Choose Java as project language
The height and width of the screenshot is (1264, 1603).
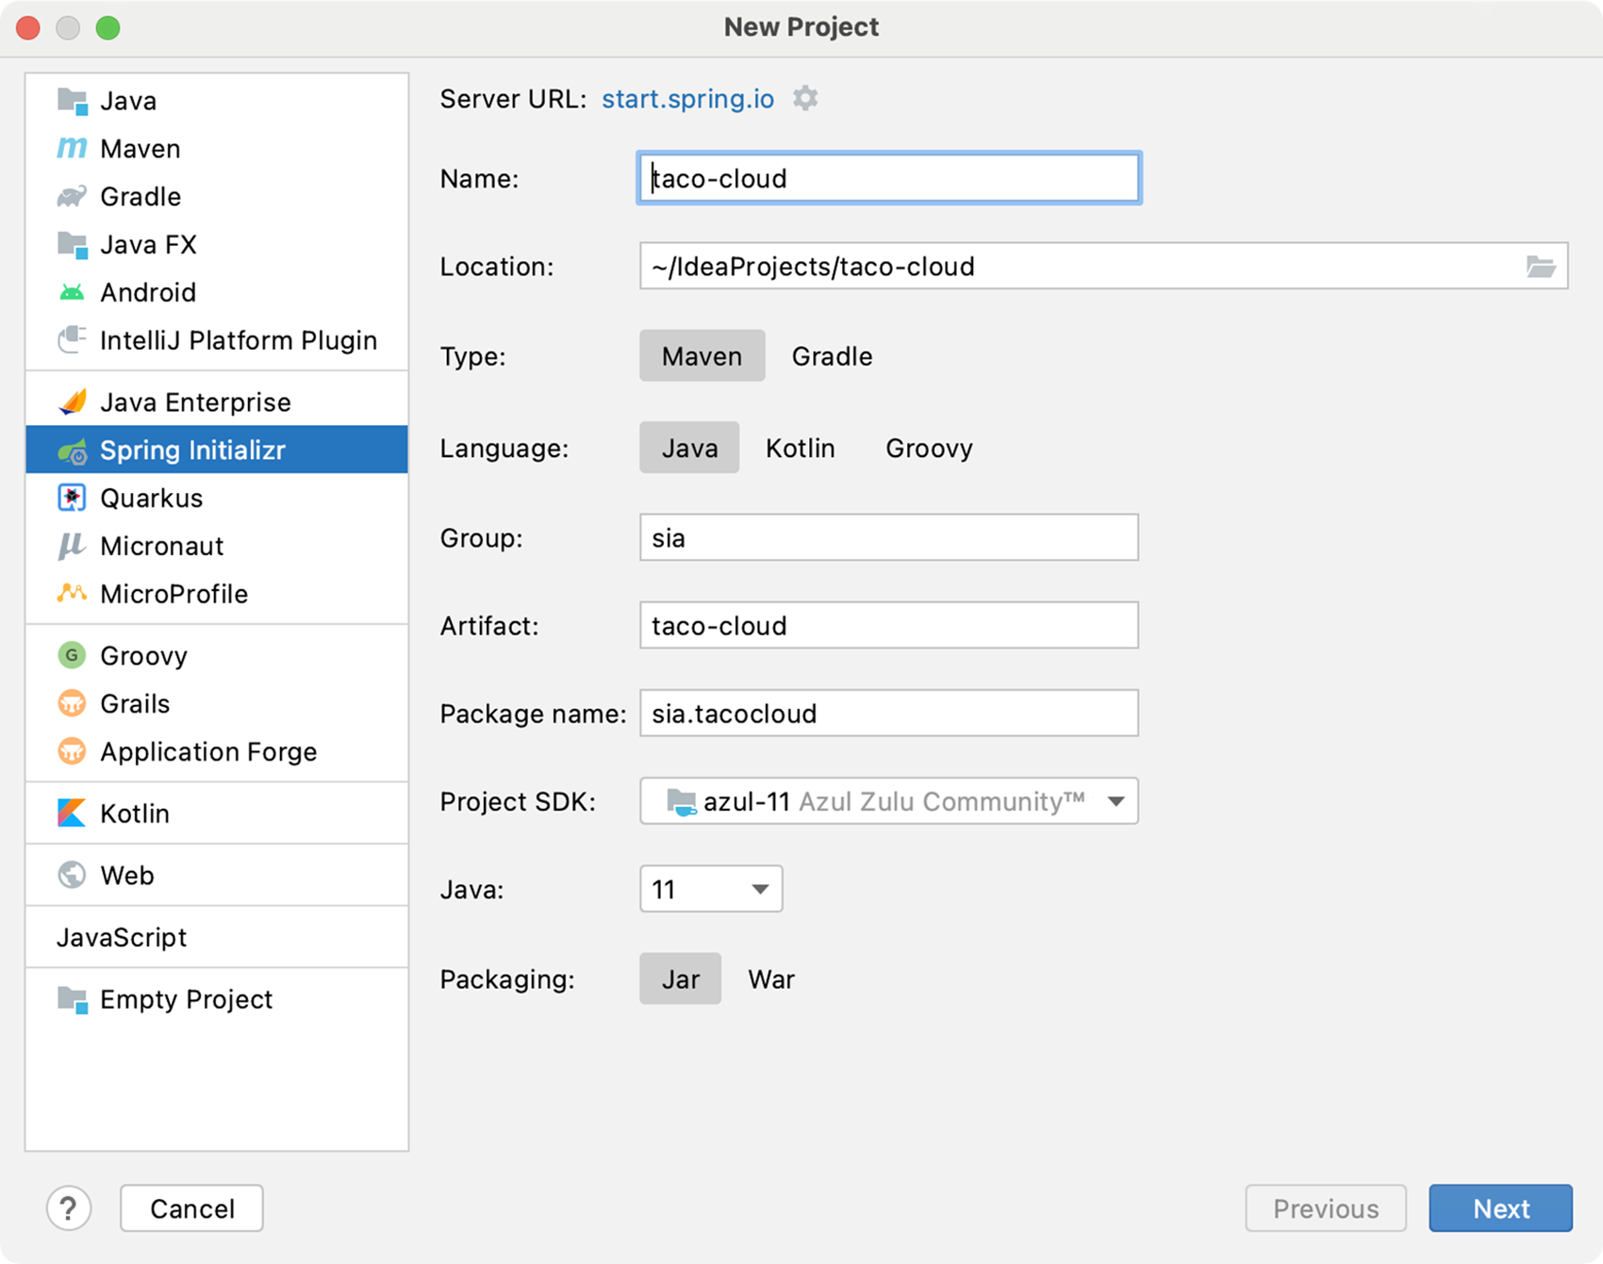(x=689, y=448)
